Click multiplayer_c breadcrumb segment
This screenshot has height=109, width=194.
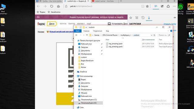125,35
